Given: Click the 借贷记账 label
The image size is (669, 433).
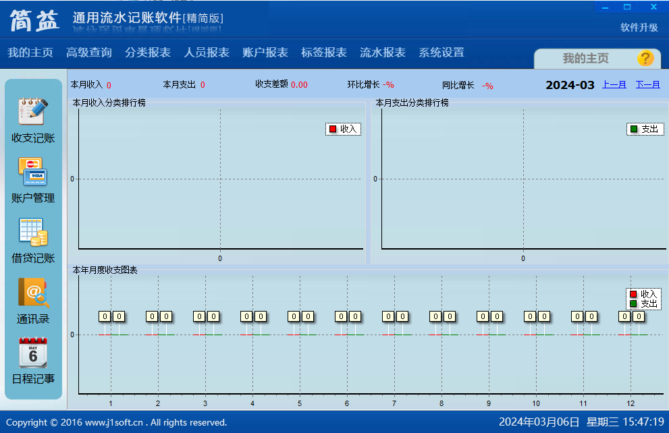Looking at the screenshot, I should pos(33,258).
